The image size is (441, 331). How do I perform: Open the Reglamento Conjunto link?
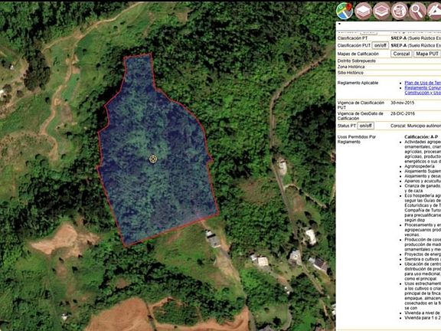click(x=423, y=88)
